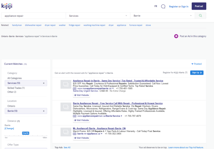Viewport: 214px width, 149px height.
Task: Select the washing machine repair related search
Action: pos(94,25)
